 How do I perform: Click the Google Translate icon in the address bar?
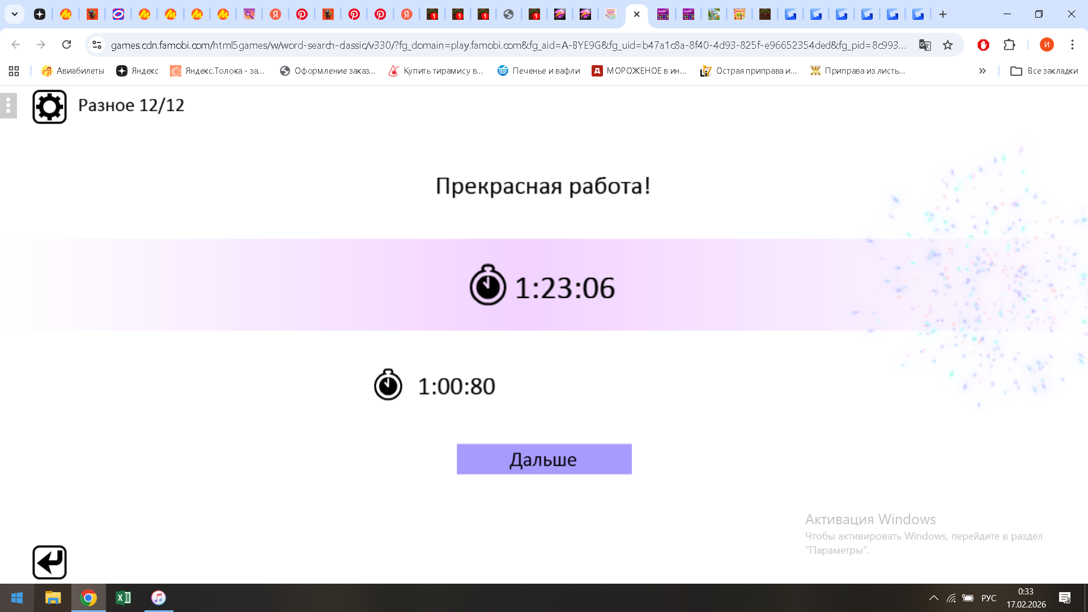point(925,45)
